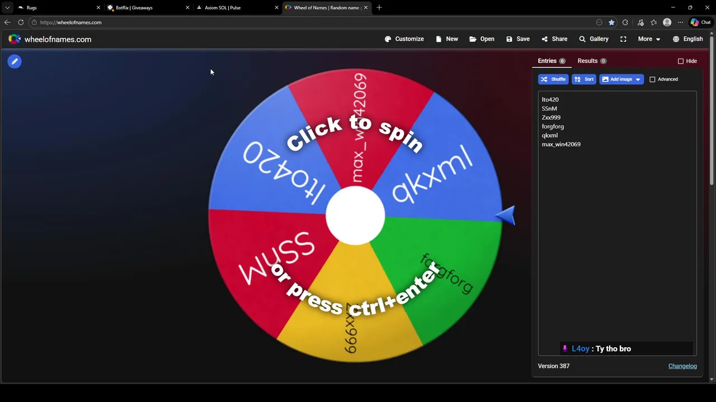Click the wheelofnames.com logo
This screenshot has width=716, height=402.
(x=50, y=39)
